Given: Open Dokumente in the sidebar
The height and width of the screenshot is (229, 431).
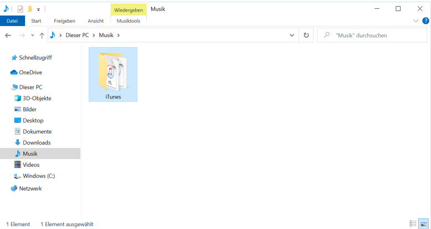Looking at the screenshot, I should click(37, 131).
